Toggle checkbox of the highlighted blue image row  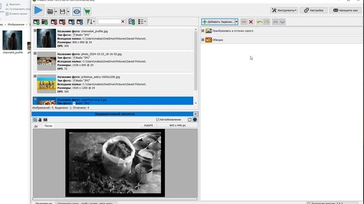pos(35,99)
